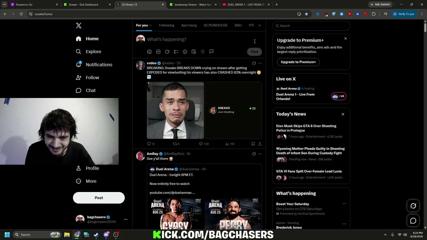Image resolution: width=427 pixels, height=240 pixels.
Task: Open Steam from the taskbar
Action: pos(96,235)
